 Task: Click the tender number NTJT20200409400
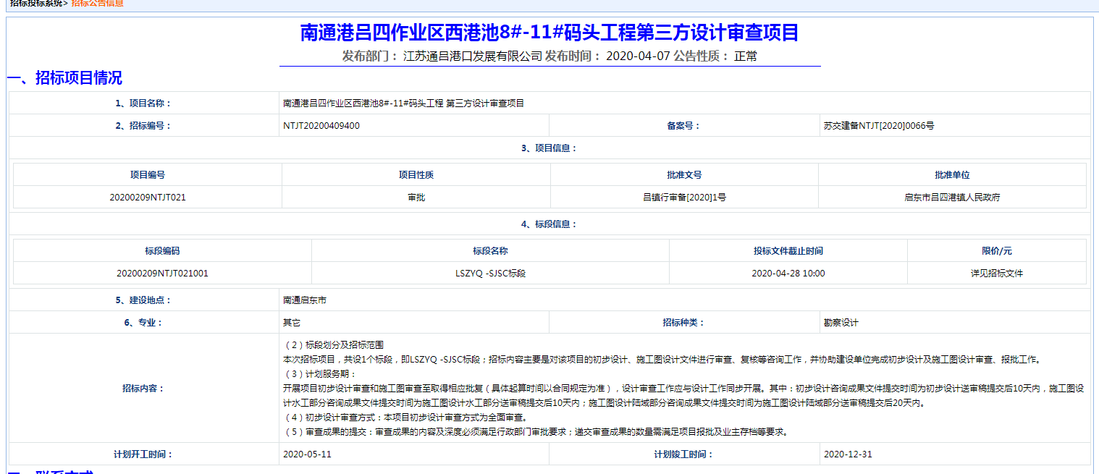(321, 126)
